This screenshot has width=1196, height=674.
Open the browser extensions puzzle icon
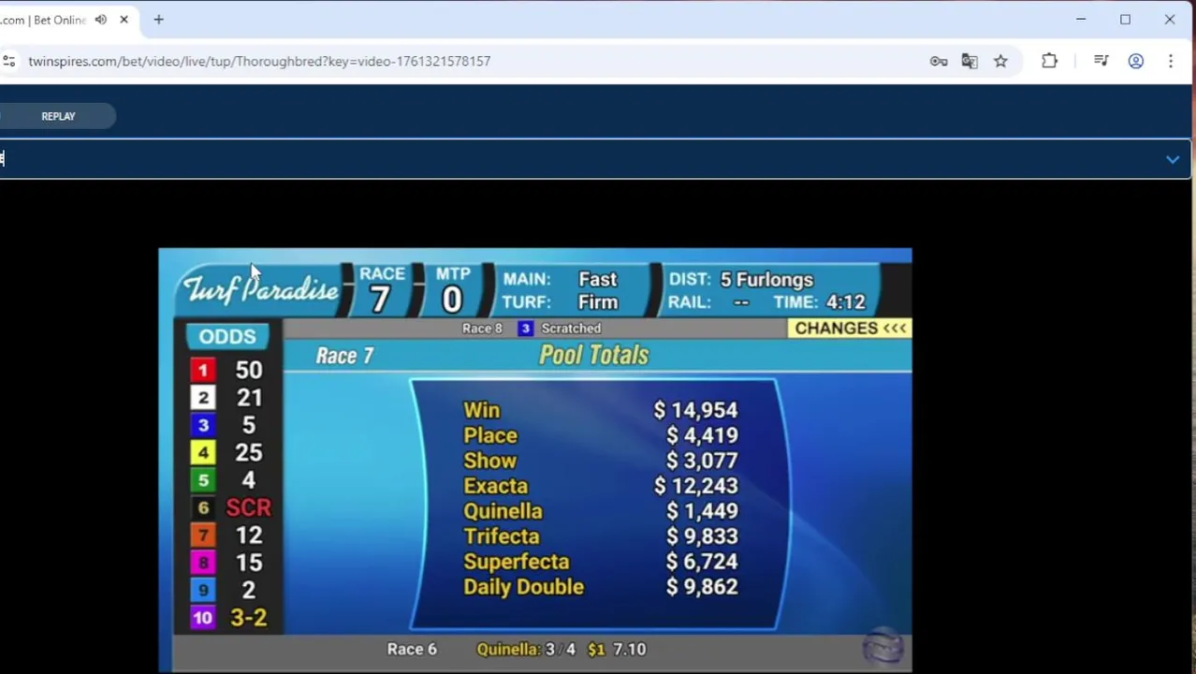[1049, 61]
